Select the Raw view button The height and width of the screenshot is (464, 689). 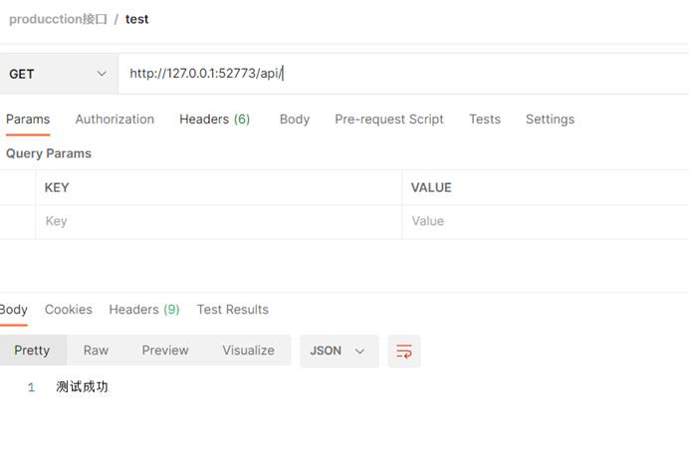click(x=96, y=350)
